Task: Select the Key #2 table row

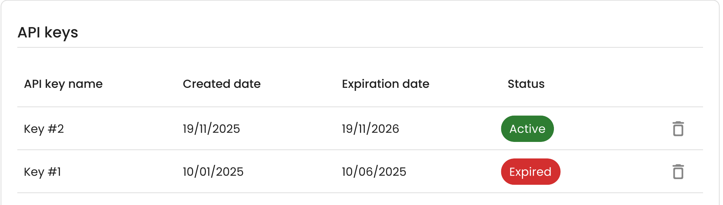Action: 360,129
